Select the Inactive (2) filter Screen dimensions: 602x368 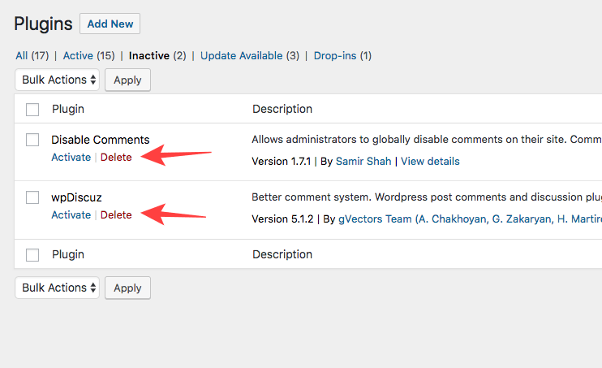(157, 56)
